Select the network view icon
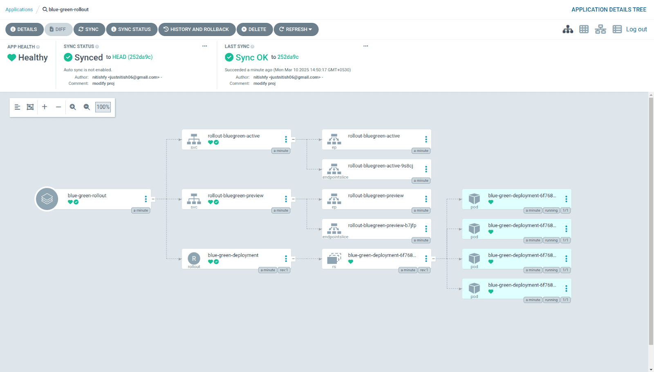The width and height of the screenshot is (654, 372). (600, 29)
